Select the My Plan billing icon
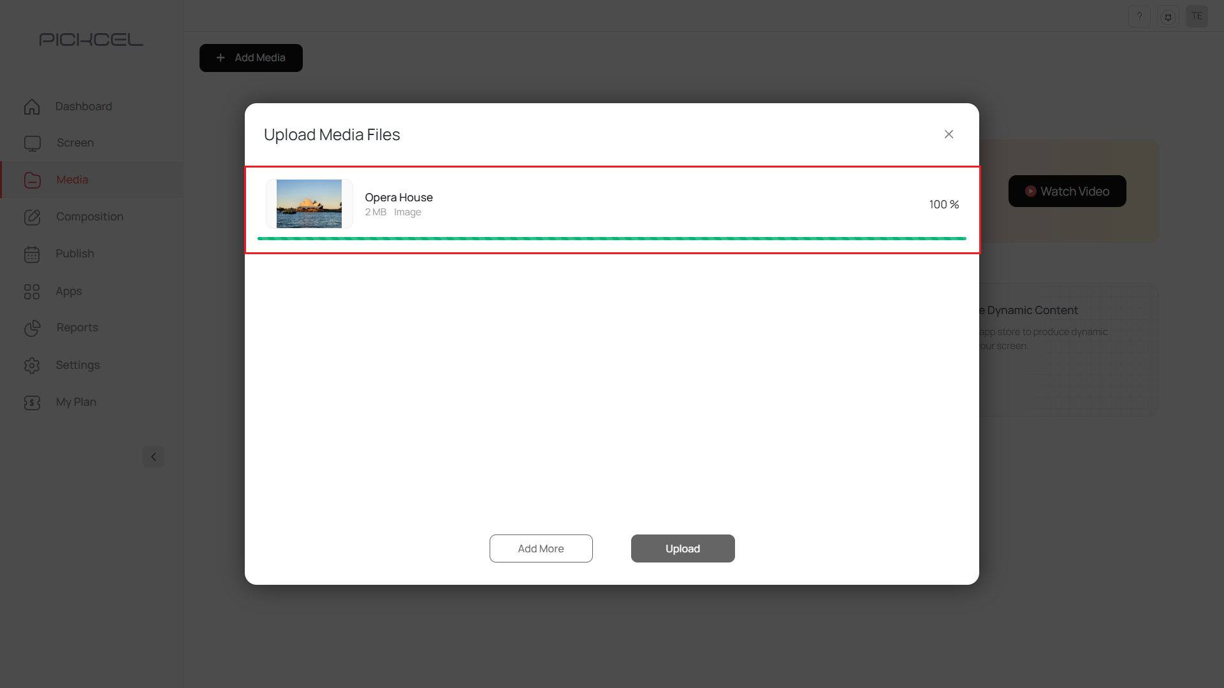Viewport: 1224px width, 688px height. tap(32, 402)
